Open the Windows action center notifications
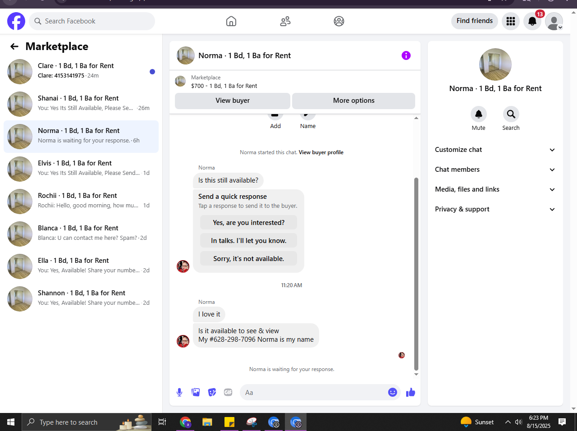 tap(562, 422)
